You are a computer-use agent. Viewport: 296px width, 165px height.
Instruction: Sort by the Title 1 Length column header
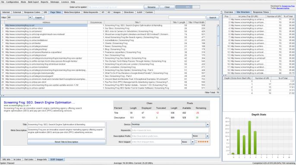(x=179, y=22)
